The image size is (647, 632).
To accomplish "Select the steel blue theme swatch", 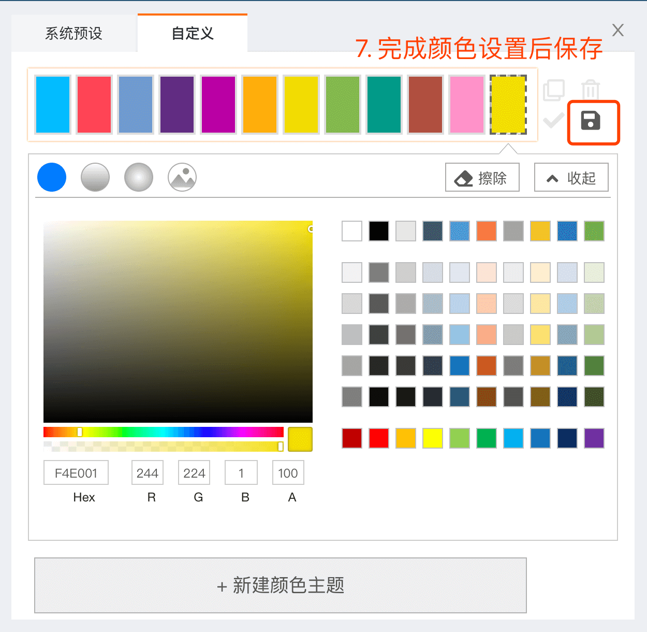I will coord(136,105).
